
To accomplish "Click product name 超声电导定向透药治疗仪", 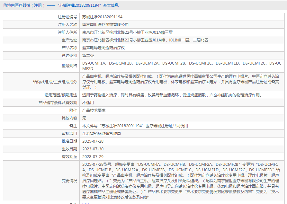I will pyautogui.click(x=103, y=48).
